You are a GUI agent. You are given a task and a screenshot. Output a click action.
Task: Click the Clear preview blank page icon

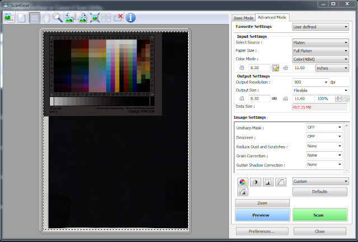coord(22,18)
